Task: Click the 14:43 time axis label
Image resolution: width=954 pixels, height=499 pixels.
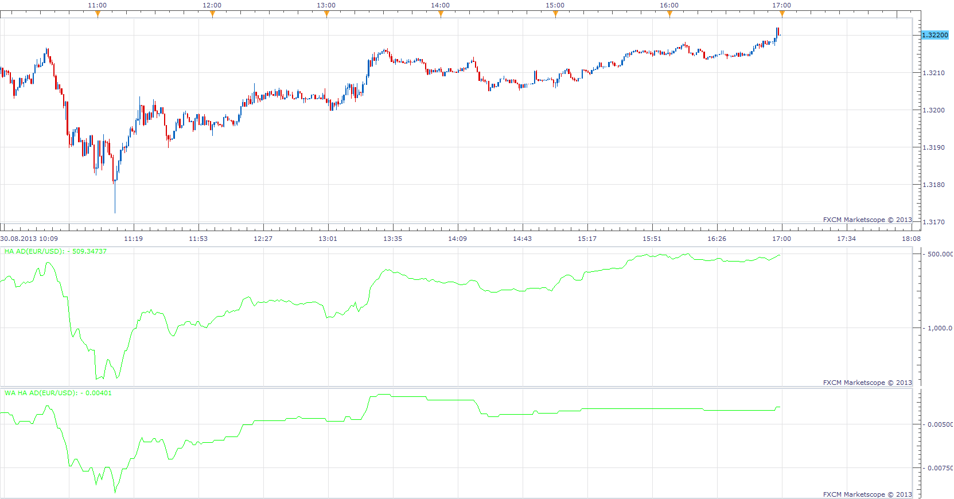Action: pos(523,239)
